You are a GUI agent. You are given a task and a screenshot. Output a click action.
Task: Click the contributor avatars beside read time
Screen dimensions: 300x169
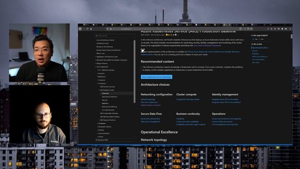point(171,35)
